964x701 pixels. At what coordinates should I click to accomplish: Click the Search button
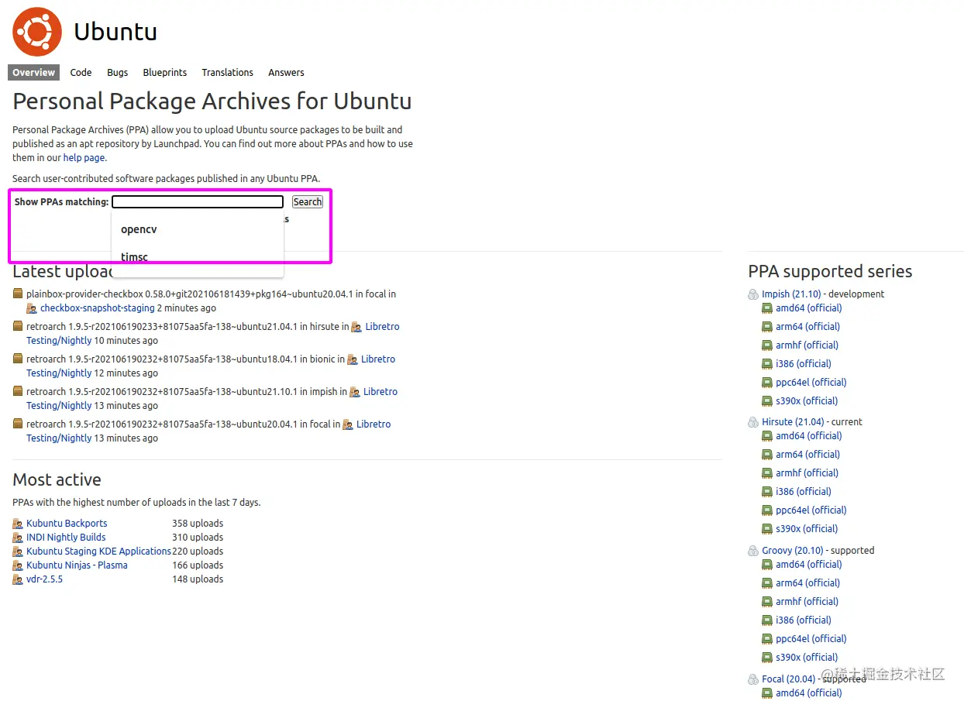tap(308, 201)
